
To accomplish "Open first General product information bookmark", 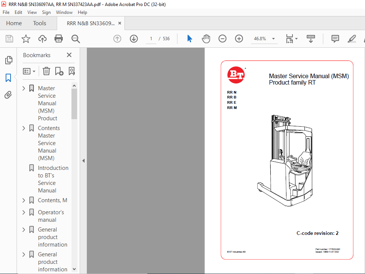I will (x=53, y=237).
